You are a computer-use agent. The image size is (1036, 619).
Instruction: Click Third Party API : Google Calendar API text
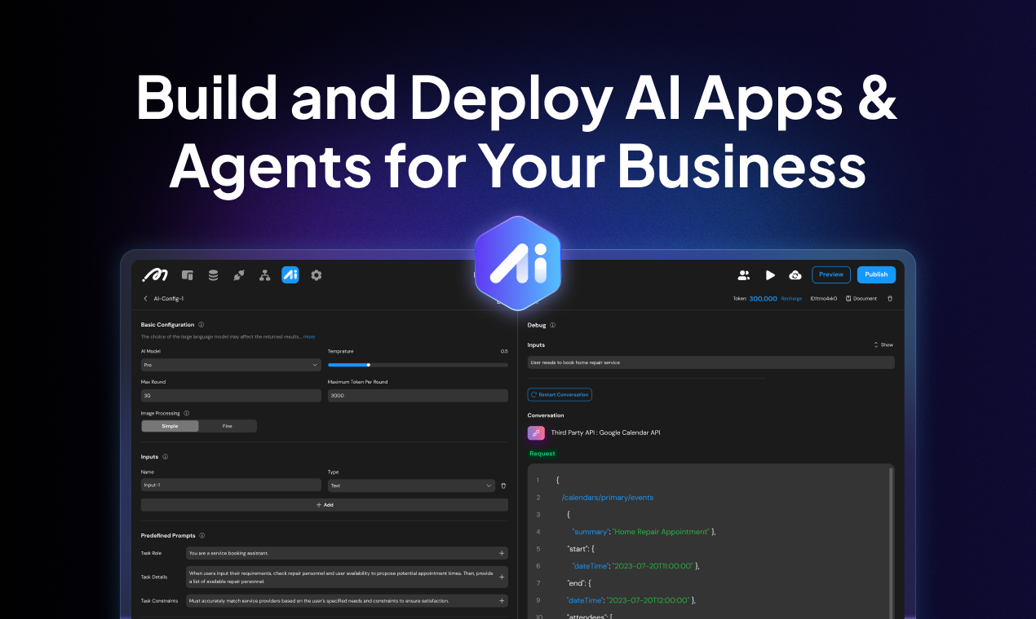(606, 432)
